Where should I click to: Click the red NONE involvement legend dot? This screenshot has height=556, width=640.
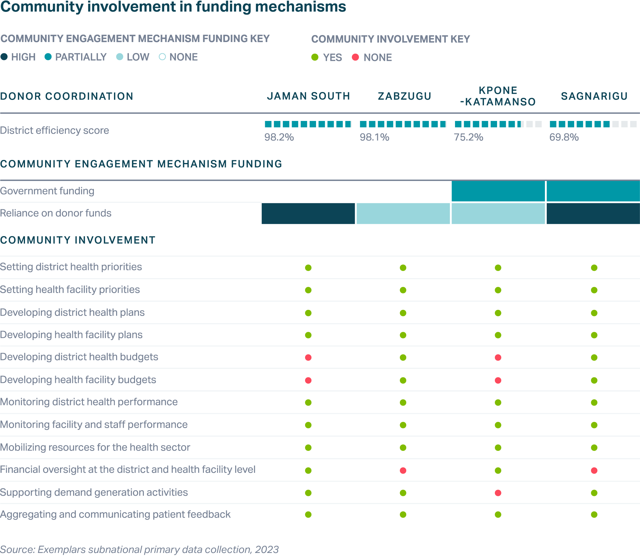[x=355, y=57]
